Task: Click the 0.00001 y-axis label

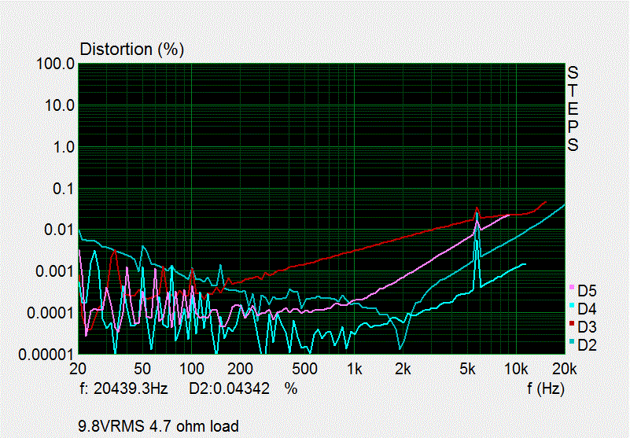Action: [47, 355]
